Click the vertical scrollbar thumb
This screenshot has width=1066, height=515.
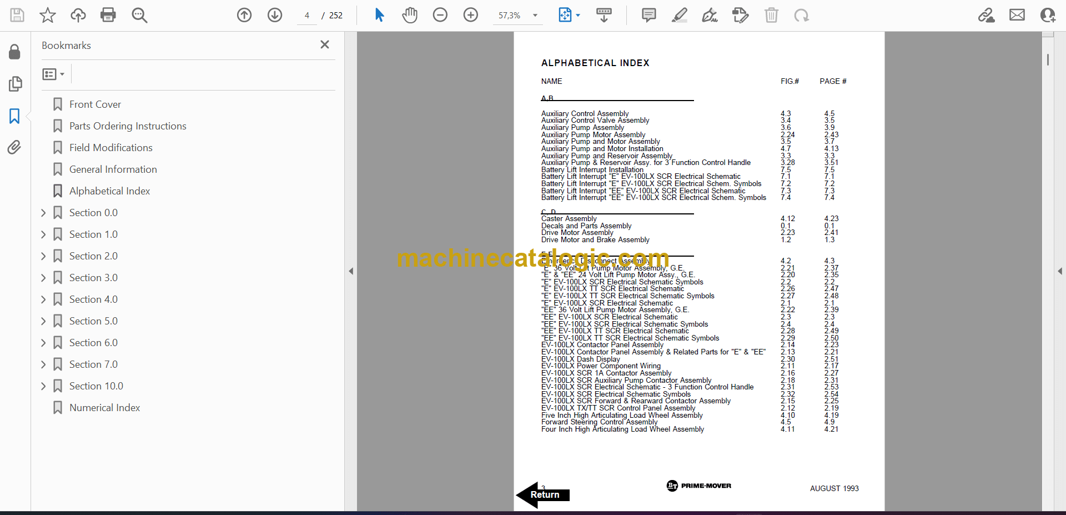pos(1048,59)
